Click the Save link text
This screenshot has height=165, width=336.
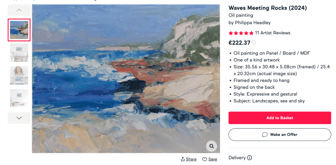coord(213,159)
